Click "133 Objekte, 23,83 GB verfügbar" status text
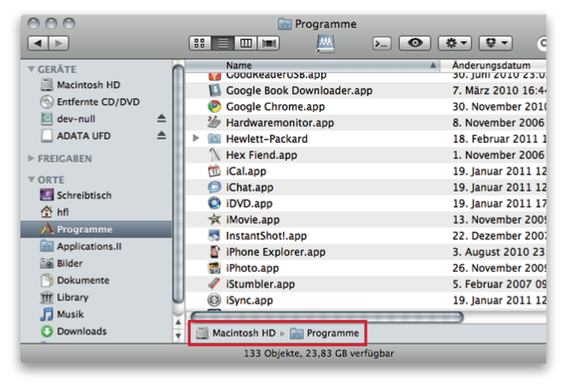 pyautogui.click(x=319, y=353)
